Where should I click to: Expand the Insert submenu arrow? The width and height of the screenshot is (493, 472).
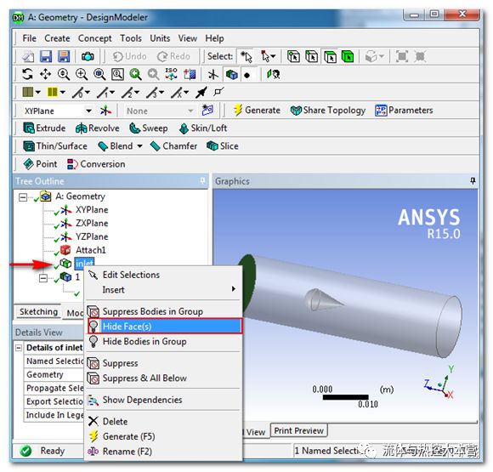233,289
